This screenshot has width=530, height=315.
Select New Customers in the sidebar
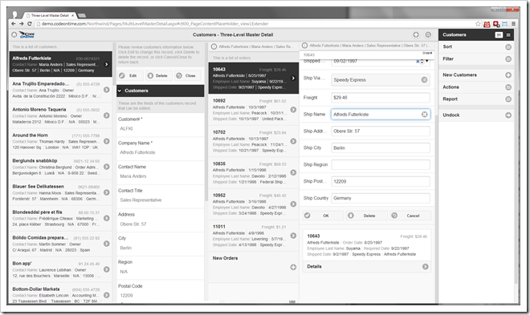476,75
